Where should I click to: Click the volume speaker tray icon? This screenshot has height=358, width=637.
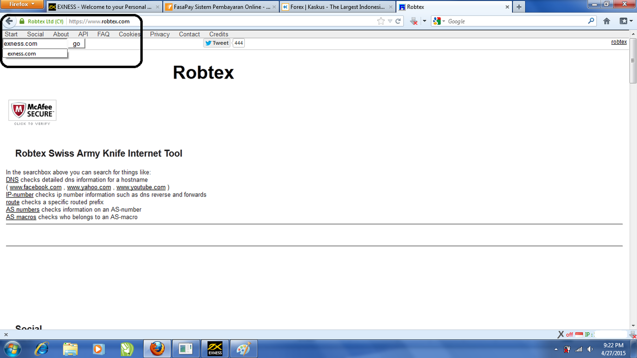point(590,349)
